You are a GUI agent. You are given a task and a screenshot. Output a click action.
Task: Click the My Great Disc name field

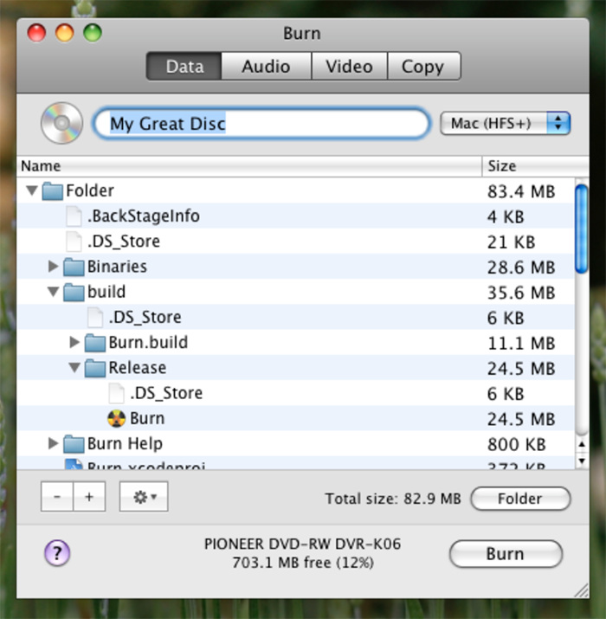[261, 124]
